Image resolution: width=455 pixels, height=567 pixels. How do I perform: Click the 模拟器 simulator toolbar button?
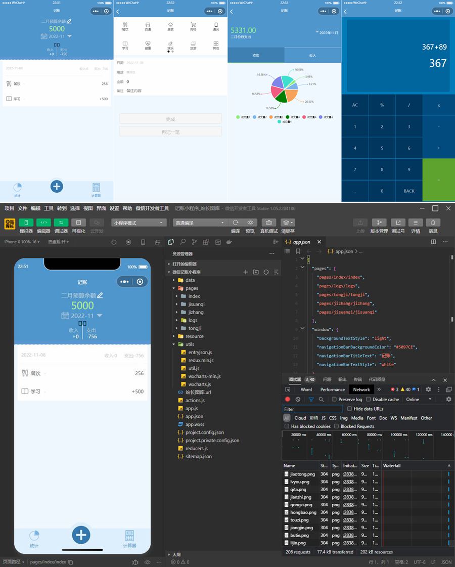(x=26, y=223)
